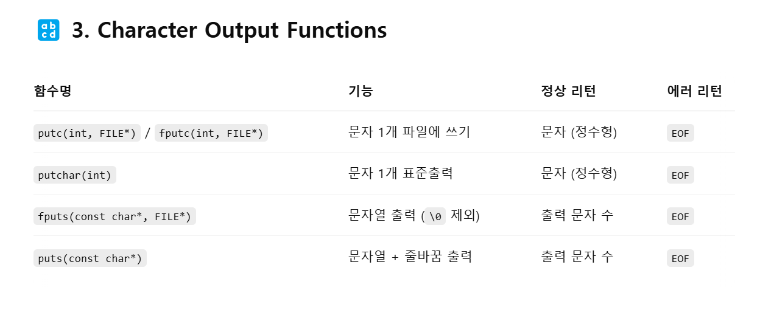Click the EOF chip in the putchar row

coord(680,175)
